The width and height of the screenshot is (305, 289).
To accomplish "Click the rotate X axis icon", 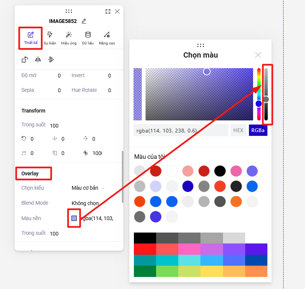I will pos(86,138).
